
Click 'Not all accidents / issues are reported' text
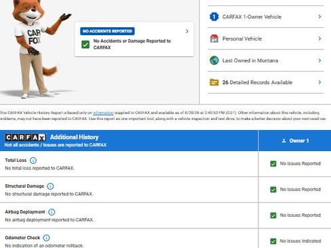pyautogui.click(x=56, y=145)
